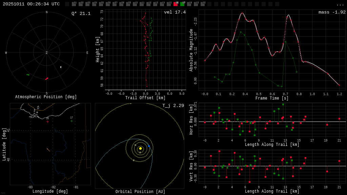Click green meteor marker in sky polar plot
The height and width of the screenshot is (195, 347).
(x=28, y=74)
